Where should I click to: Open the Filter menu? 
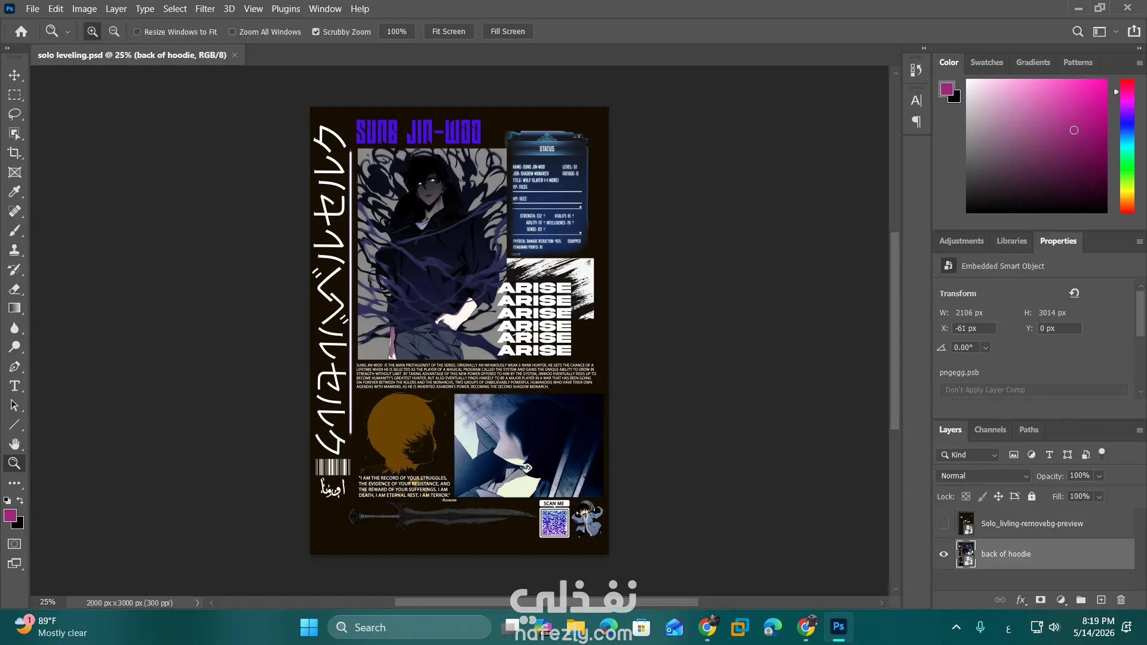(205, 8)
